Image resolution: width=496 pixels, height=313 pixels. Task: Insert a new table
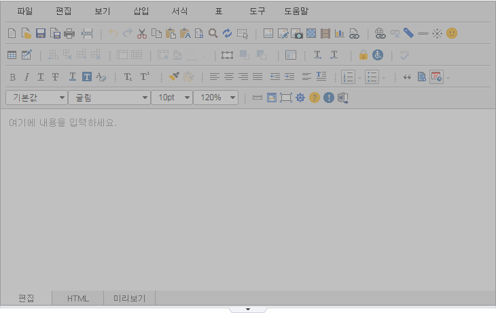coord(12,55)
